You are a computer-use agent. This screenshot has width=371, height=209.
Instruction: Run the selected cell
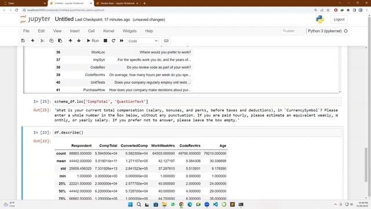tap(93, 41)
